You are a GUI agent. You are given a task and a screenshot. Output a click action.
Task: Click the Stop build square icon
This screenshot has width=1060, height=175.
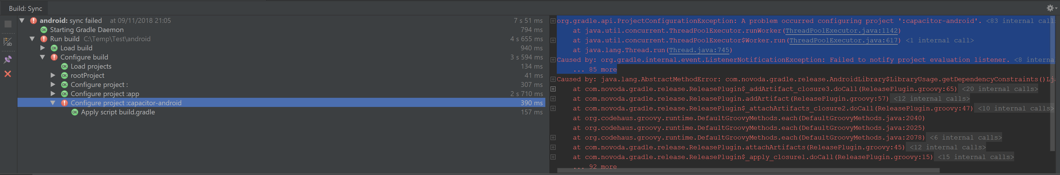point(8,24)
